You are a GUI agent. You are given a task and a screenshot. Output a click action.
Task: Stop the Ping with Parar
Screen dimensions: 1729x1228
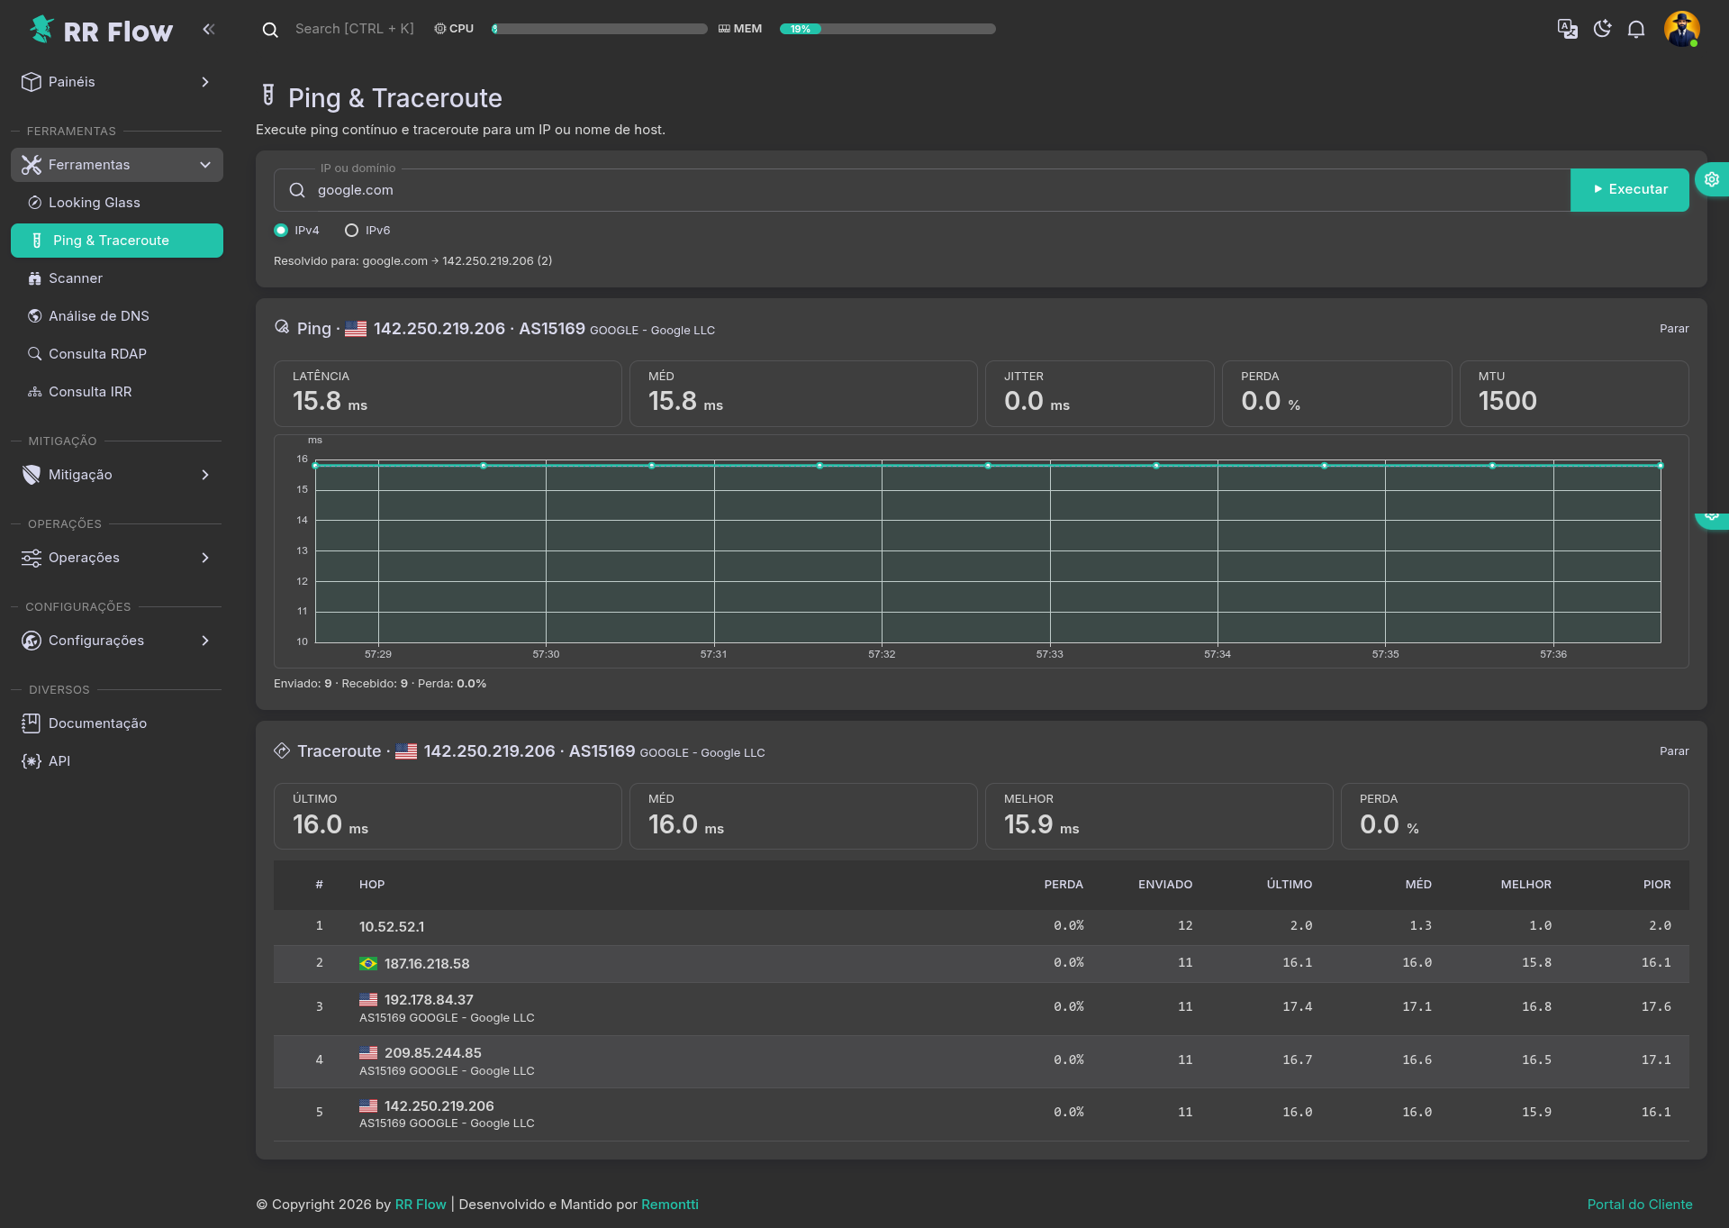click(1673, 329)
